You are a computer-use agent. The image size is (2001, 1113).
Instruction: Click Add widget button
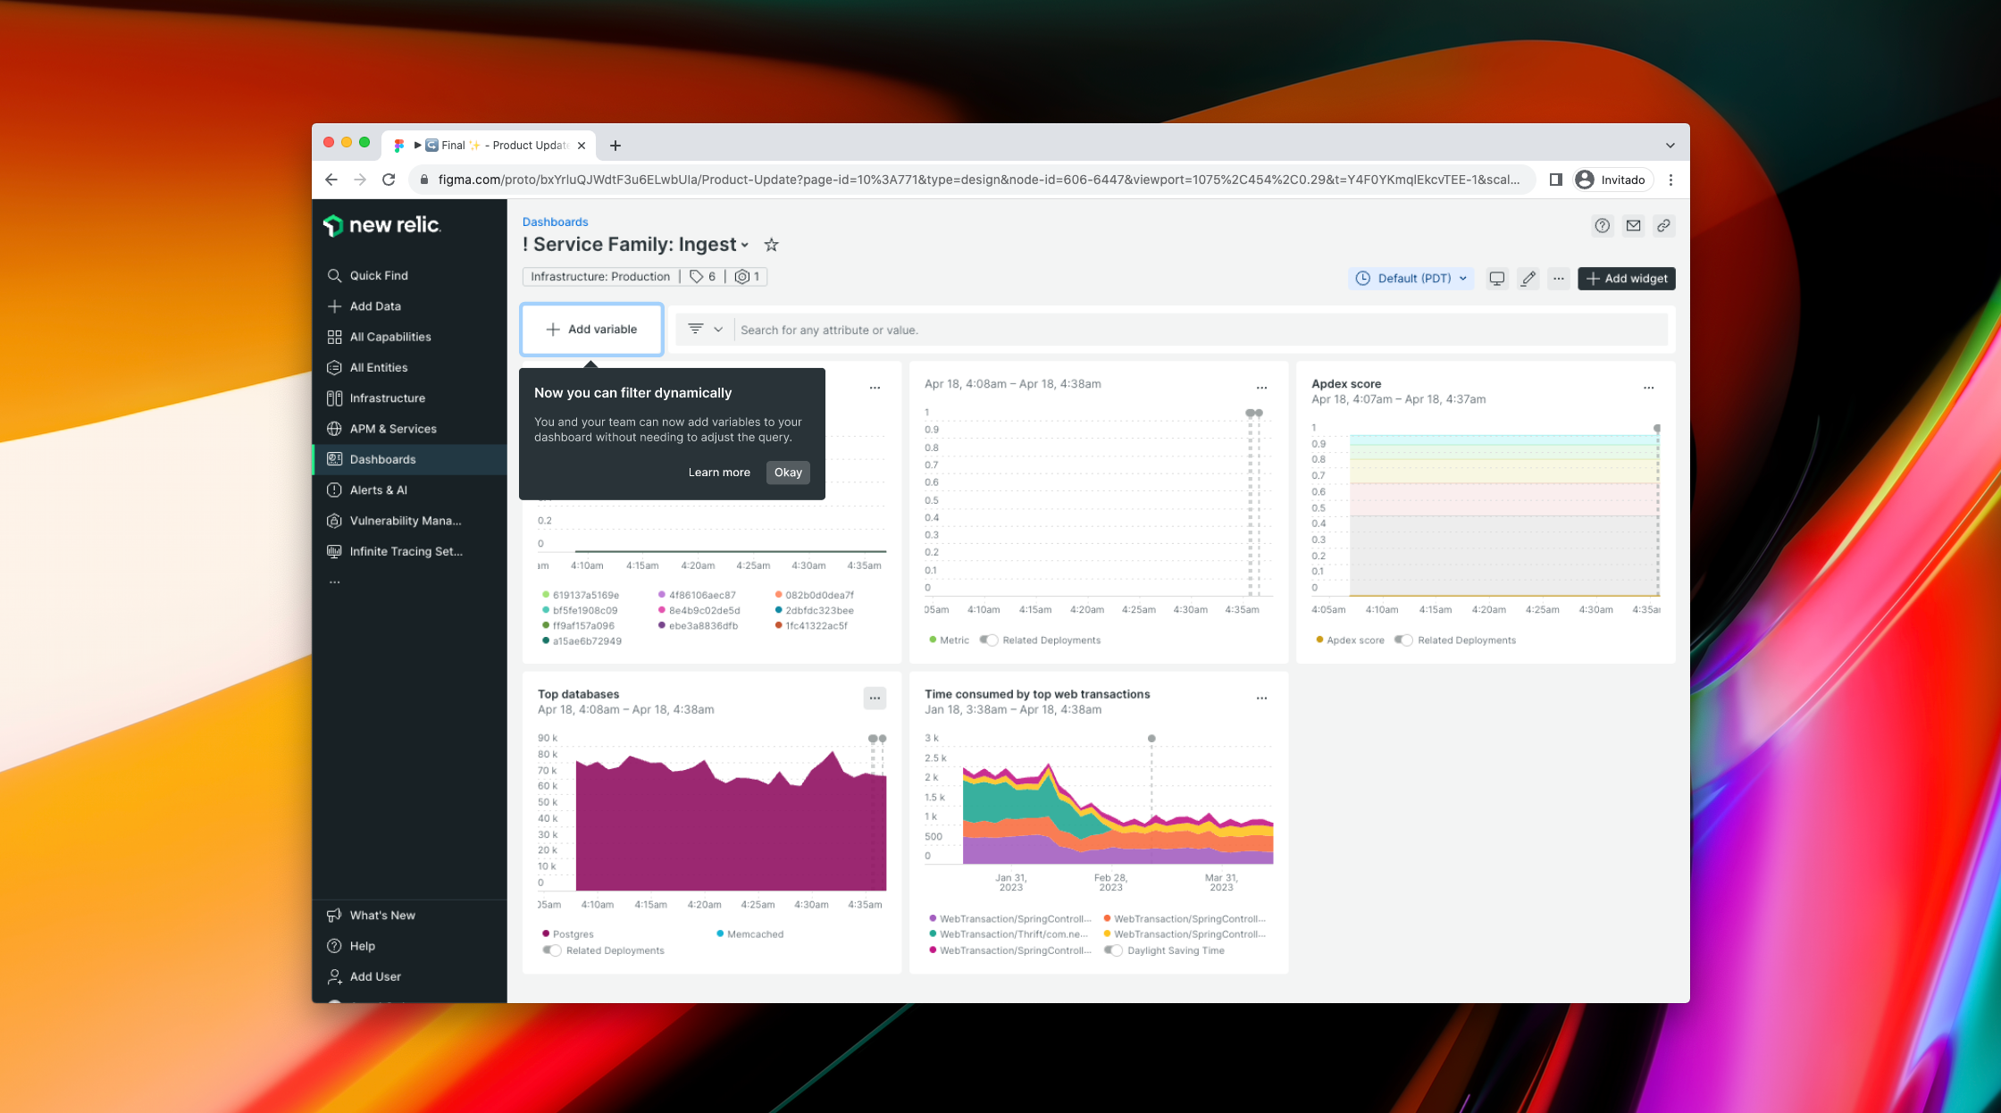(x=1627, y=279)
